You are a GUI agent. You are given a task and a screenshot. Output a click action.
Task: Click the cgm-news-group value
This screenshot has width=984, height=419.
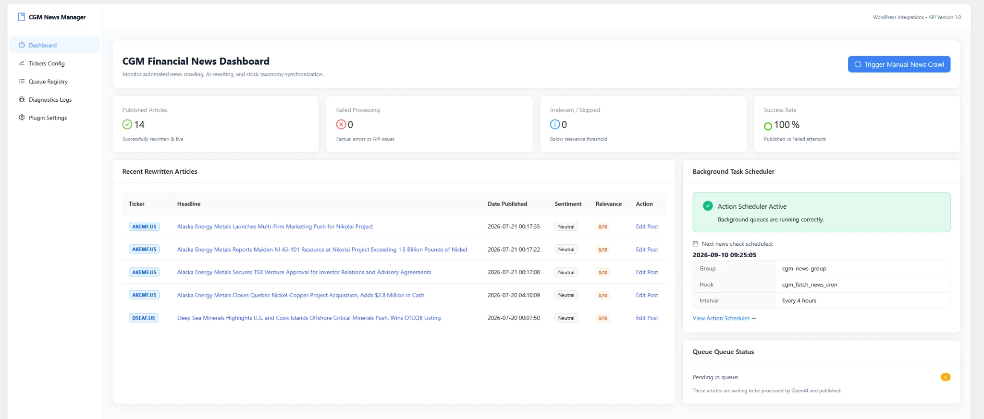[804, 268]
